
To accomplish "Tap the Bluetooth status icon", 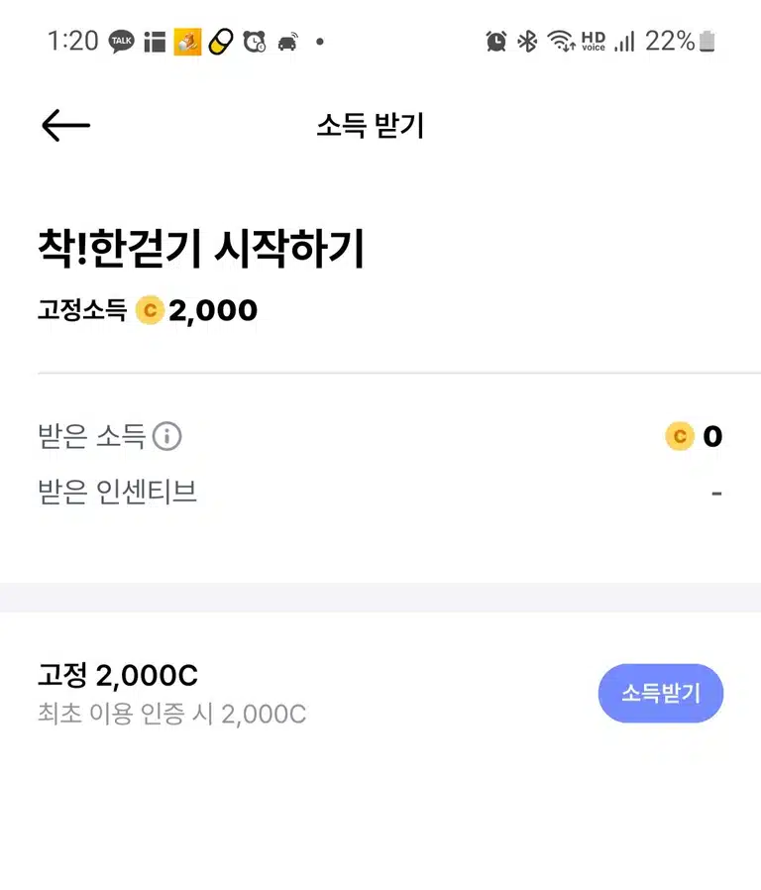I will 527,42.
